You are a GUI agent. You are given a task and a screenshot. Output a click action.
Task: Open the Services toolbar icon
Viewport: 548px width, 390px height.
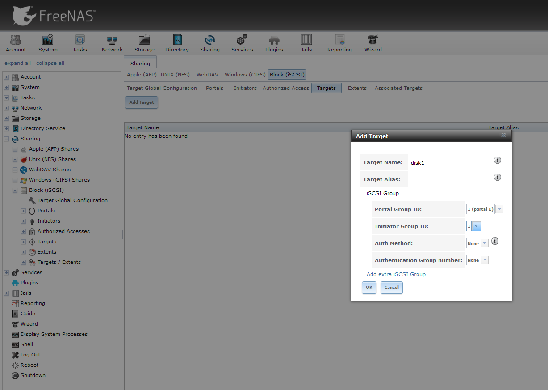242,43
